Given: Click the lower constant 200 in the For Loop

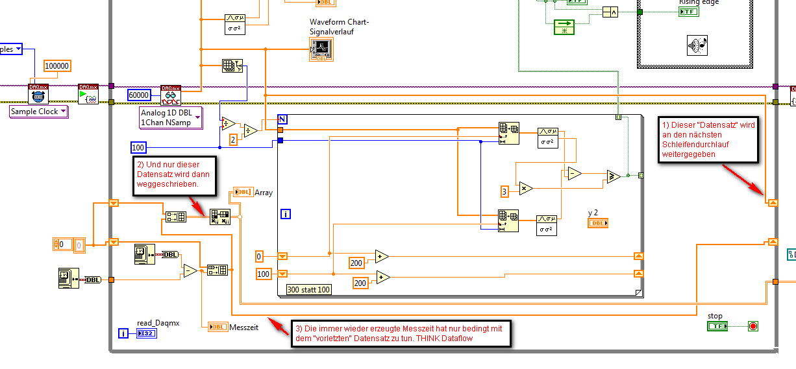Looking at the screenshot, I should coord(360,283).
